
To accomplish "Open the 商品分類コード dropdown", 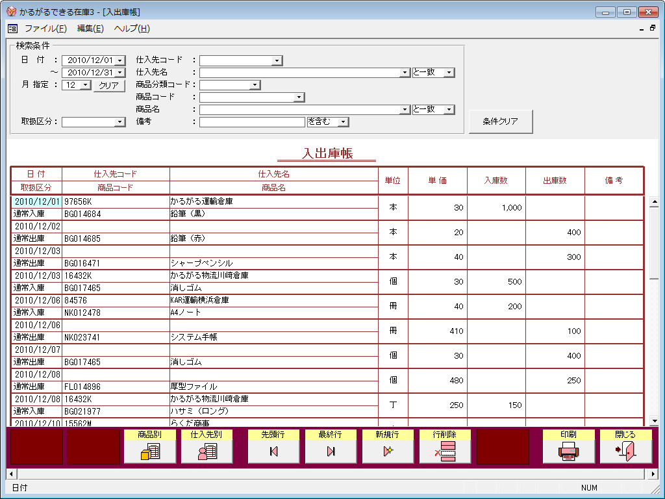I will pos(255,85).
